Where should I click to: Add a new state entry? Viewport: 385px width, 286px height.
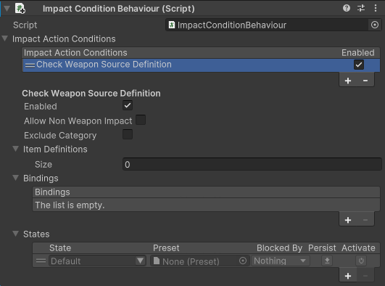[x=348, y=276]
